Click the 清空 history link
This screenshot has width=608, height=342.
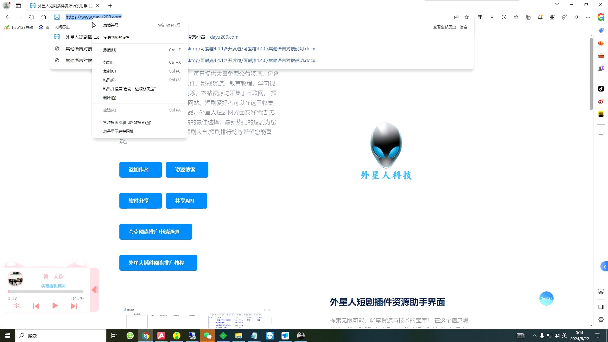click(x=463, y=27)
